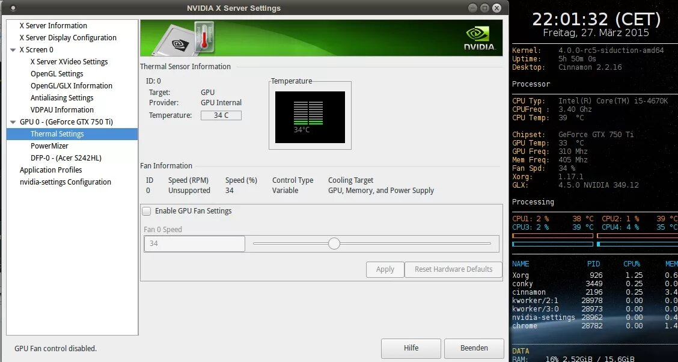Click 'Intel(R) Core(TM) i5-4670K' in conky
The width and height of the screenshot is (678, 362).
pos(613,101)
